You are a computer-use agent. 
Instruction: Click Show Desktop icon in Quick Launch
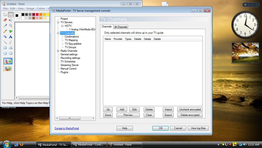pyautogui.click(x=16, y=145)
